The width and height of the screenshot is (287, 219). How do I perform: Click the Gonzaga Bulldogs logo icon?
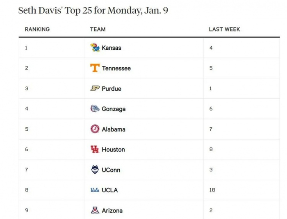coord(95,109)
